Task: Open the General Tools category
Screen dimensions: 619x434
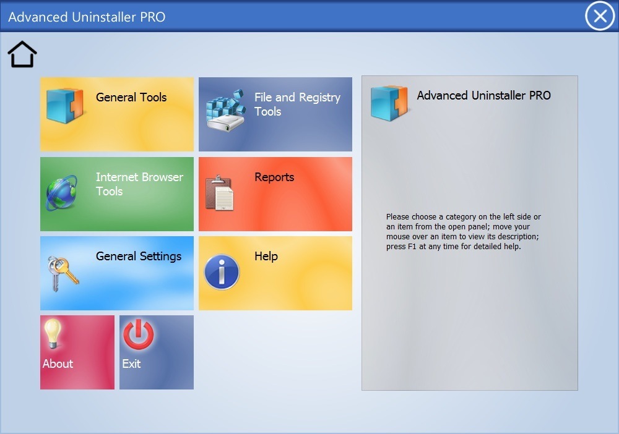Action: [x=116, y=114]
